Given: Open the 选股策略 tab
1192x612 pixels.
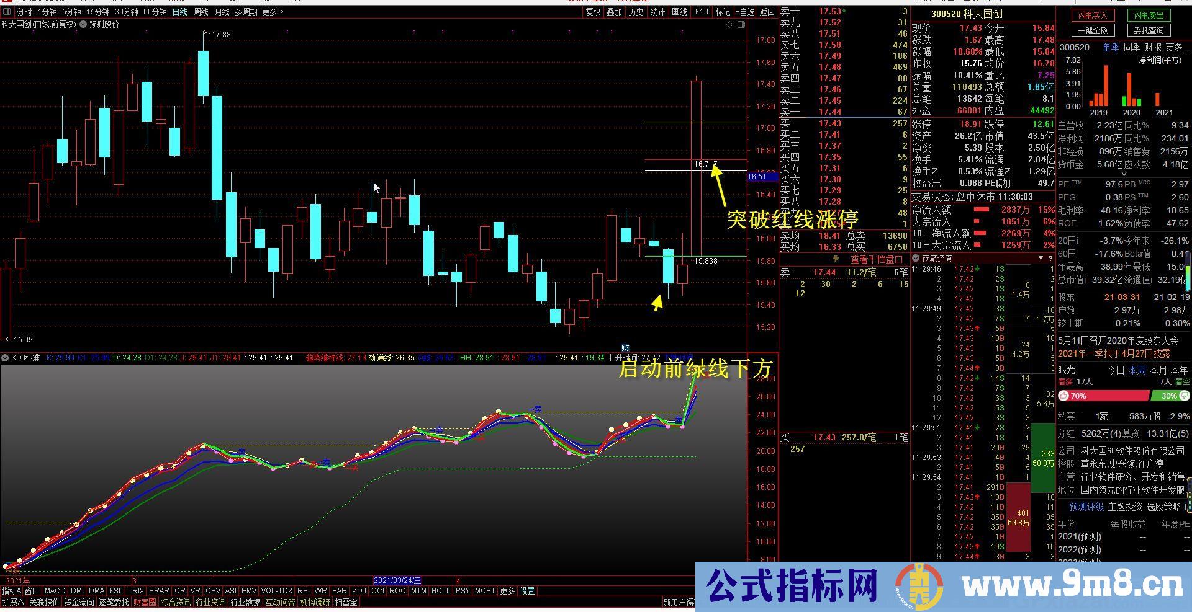Looking at the screenshot, I should coord(1163,507).
